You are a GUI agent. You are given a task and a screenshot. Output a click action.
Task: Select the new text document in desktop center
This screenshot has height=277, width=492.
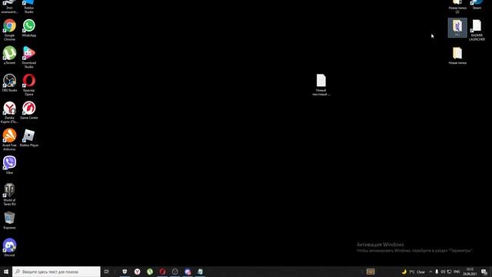(x=321, y=85)
